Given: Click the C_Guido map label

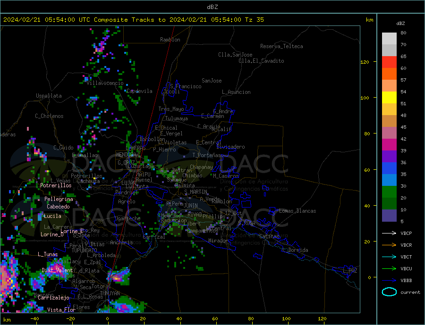Looking at the screenshot, I should (x=63, y=148).
